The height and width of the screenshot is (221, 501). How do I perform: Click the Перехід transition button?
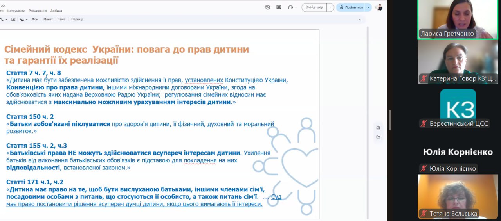coord(77,19)
